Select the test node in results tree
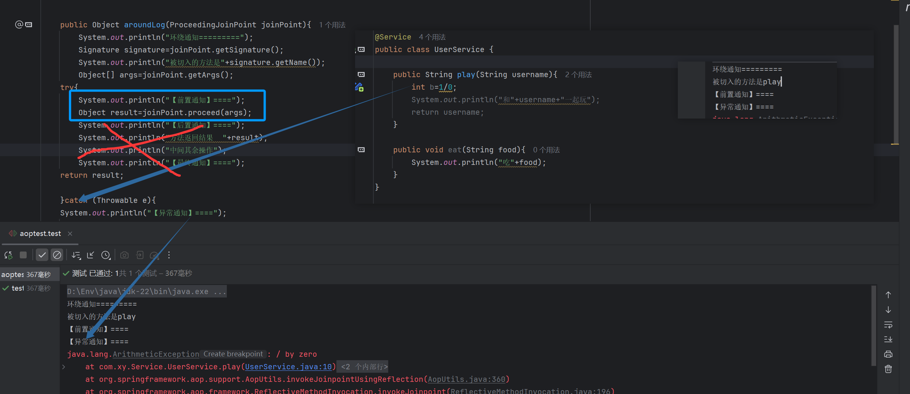Image resolution: width=910 pixels, height=394 pixels. [x=18, y=288]
